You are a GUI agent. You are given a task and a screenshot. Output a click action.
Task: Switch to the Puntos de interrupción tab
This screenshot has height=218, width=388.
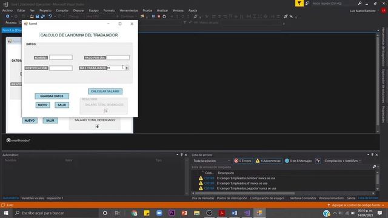232,198
